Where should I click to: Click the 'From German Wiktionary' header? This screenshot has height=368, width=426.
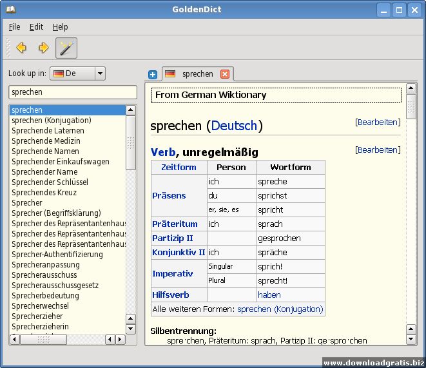tap(276, 95)
